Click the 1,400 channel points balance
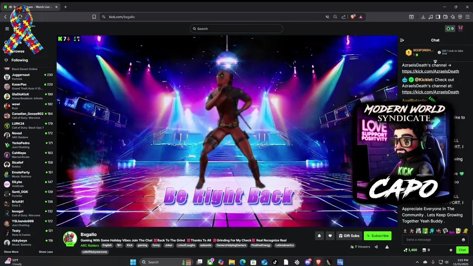The width and height of the screenshot is (473, 266). click(410, 250)
